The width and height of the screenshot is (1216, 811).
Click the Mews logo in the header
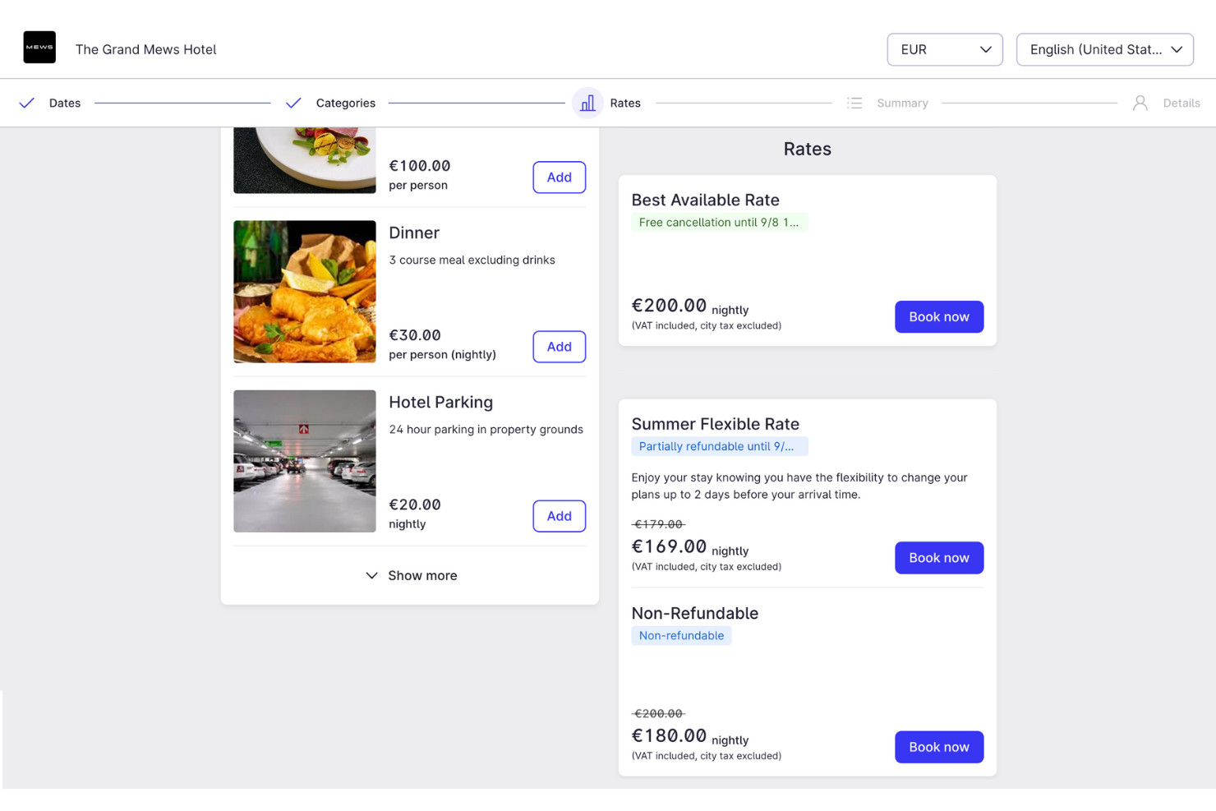(x=39, y=47)
